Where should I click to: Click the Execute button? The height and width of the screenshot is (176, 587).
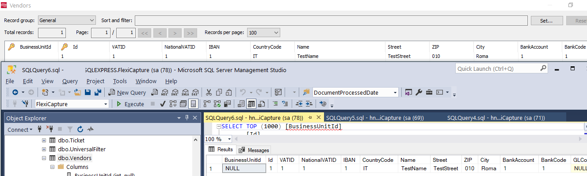[130, 104]
